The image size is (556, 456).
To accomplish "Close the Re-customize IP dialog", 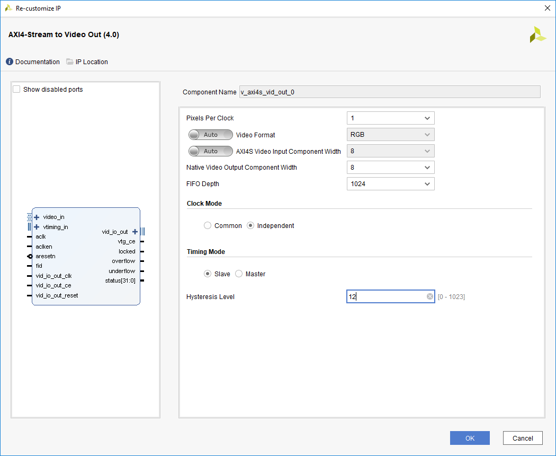I will (x=547, y=8).
